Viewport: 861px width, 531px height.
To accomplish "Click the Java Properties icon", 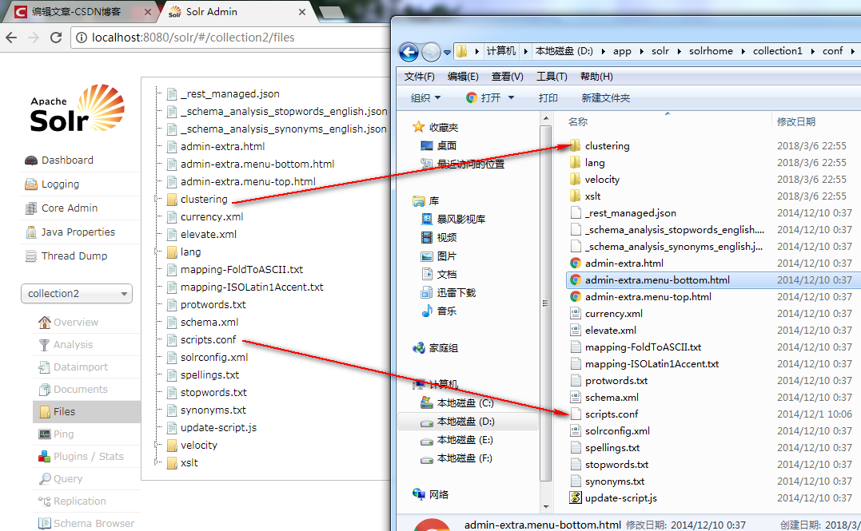I will [x=31, y=232].
